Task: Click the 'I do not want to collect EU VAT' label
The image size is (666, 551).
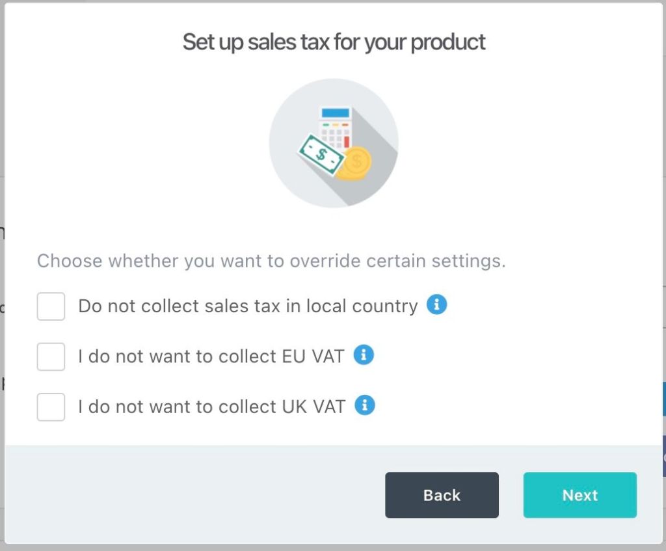Action: (211, 356)
